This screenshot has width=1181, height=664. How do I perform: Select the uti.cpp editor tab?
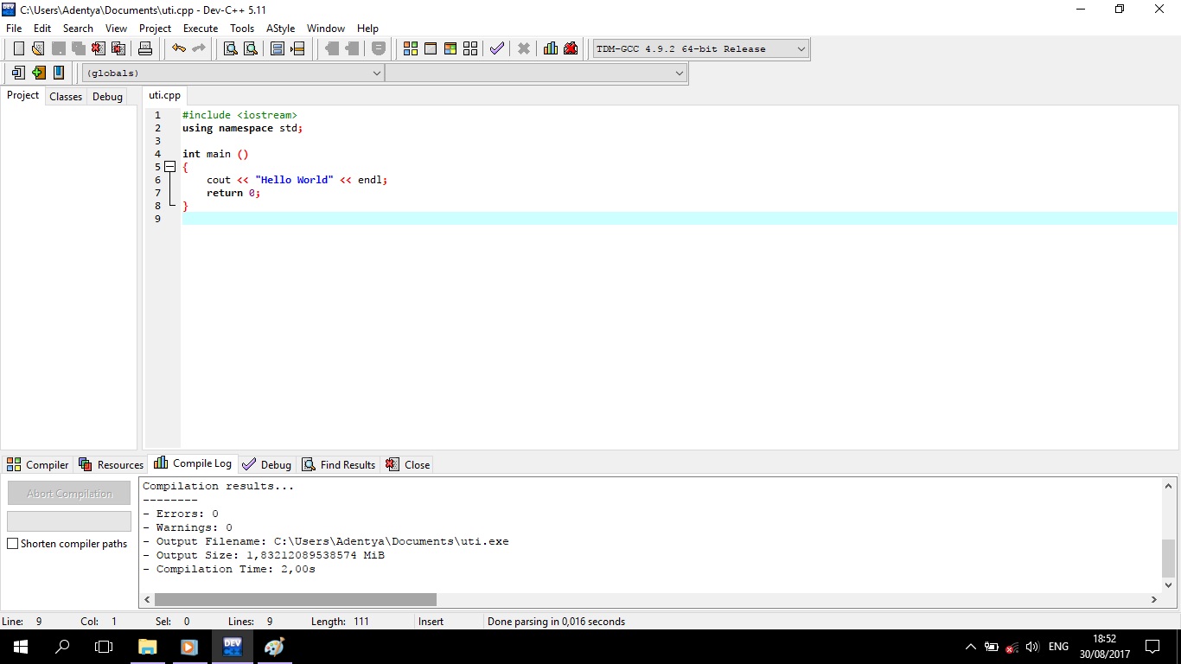point(164,95)
